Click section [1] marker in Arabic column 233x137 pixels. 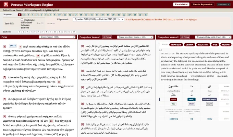82,46
